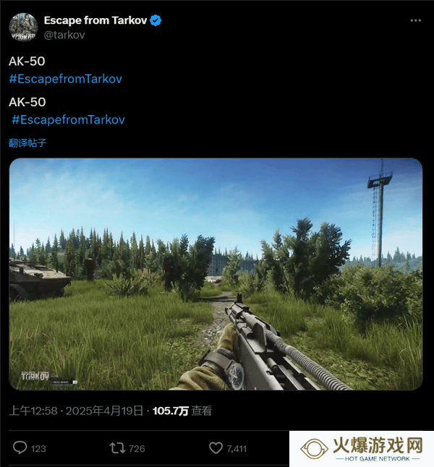This screenshot has width=434, height=467.
Task: Open the 105.7万 查看 view count
Action: click(182, 411)
